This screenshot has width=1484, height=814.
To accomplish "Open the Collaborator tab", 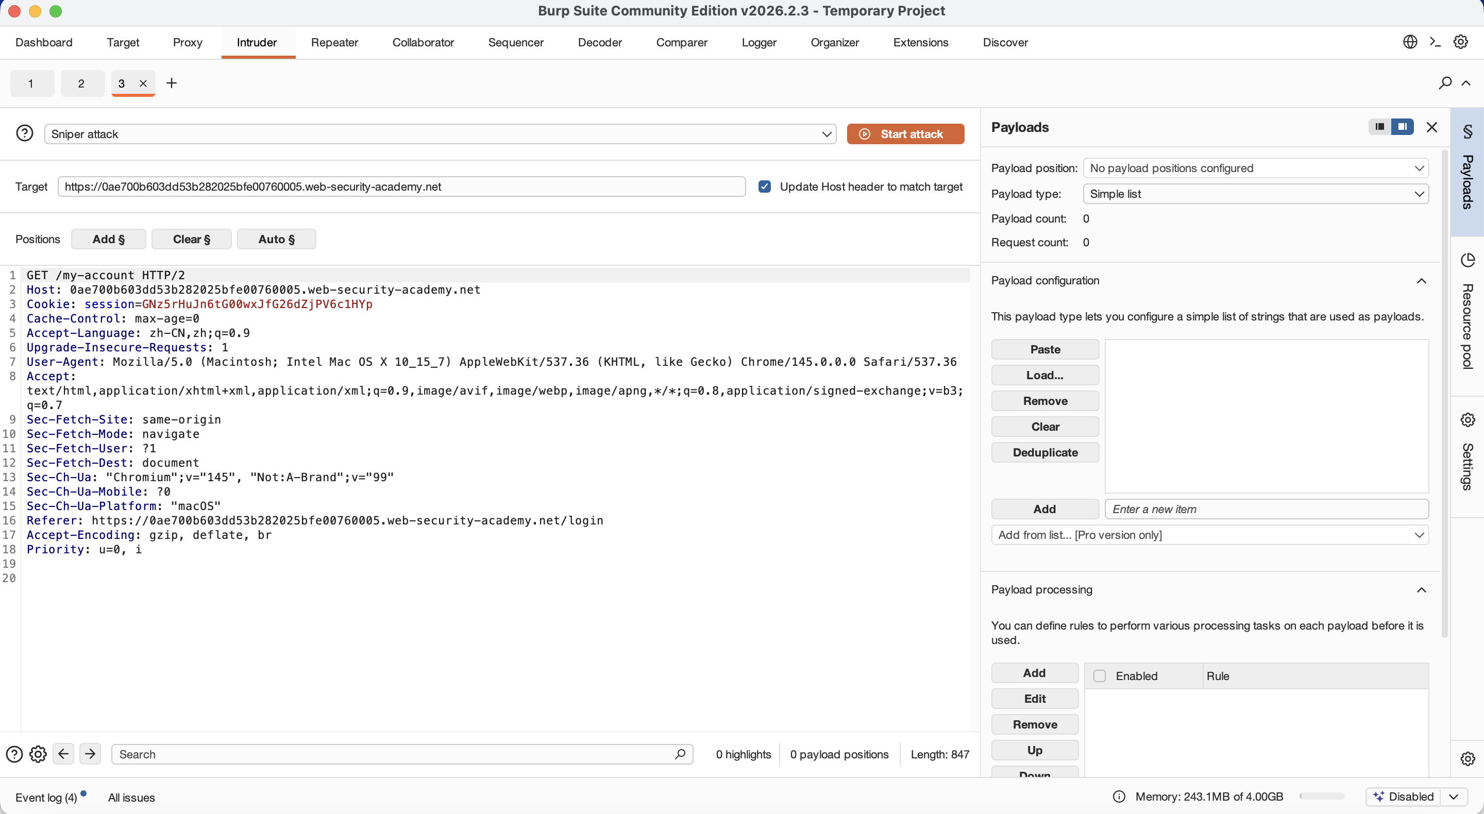I will click(424, 42).
